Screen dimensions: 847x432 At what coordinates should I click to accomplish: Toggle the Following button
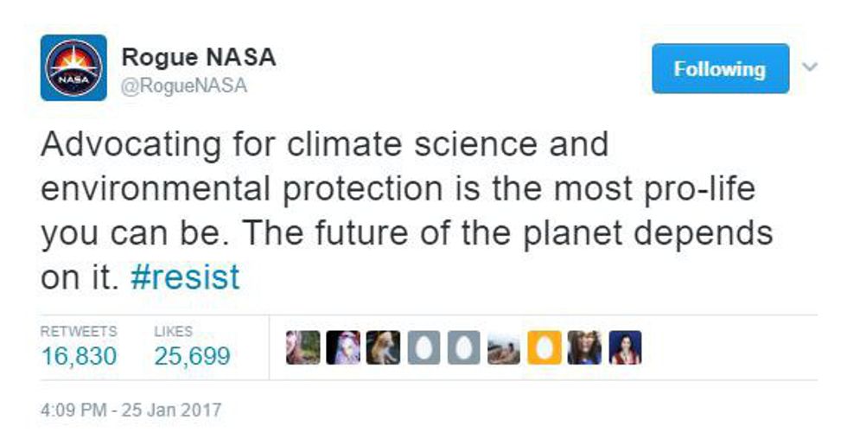(720, 68)
